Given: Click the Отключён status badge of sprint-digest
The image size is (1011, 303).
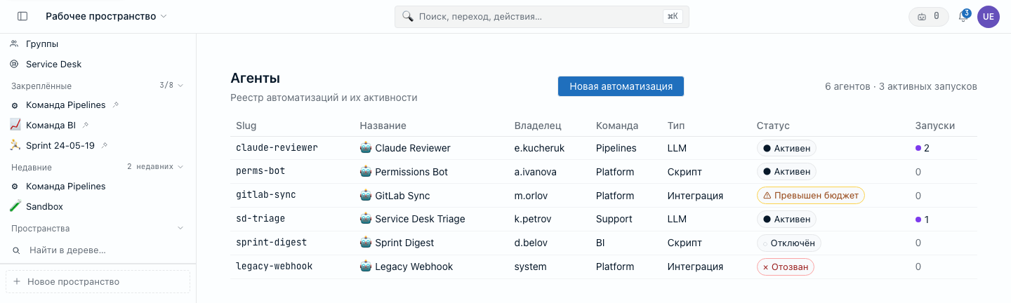Looking at the screenshot, I should click(x=788, y=243).
